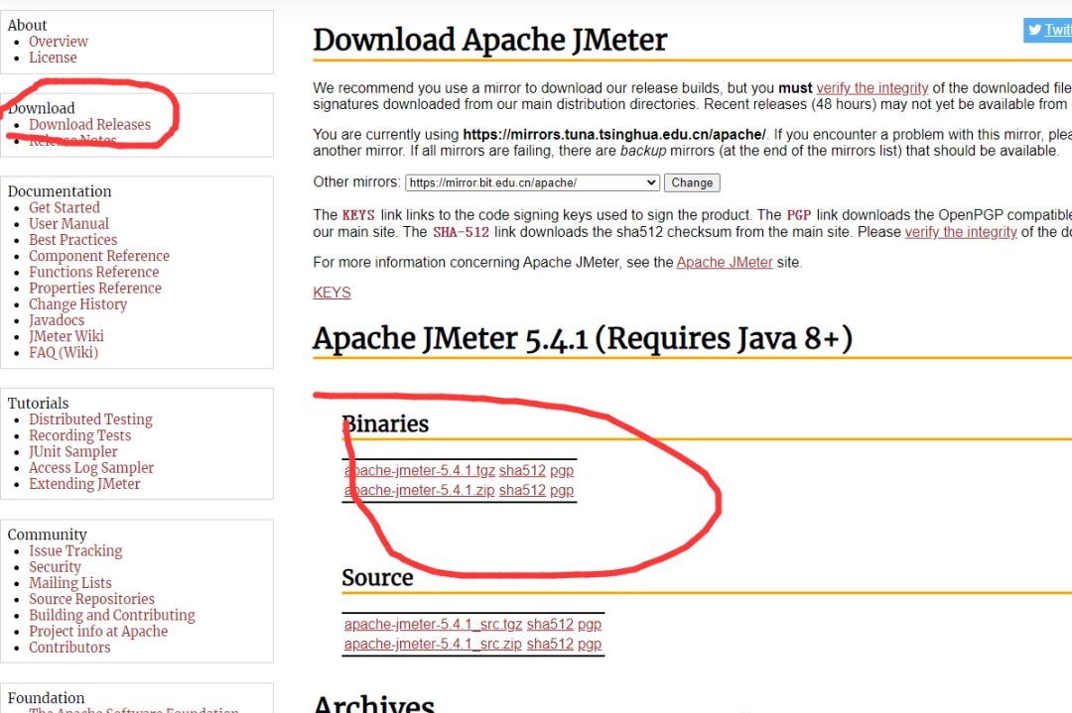Click the Community sidebar heading
Viewport: 1072px width, 713px height.
tap(48, 535)
